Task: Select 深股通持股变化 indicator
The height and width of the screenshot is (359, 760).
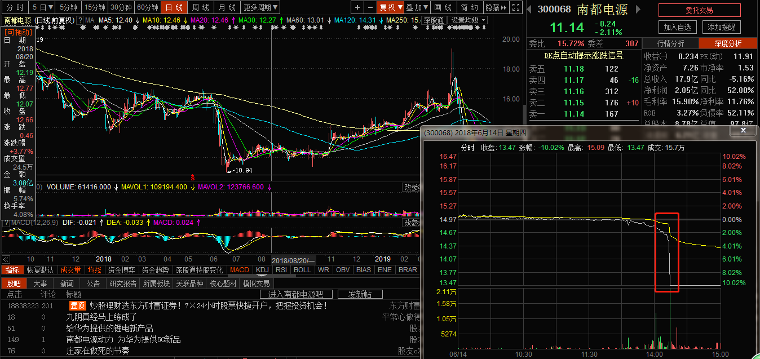Action: [200, 270]
